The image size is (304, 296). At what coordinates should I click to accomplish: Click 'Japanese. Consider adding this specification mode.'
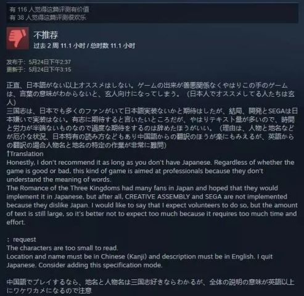pyautogui.click(x=84, y=265)
